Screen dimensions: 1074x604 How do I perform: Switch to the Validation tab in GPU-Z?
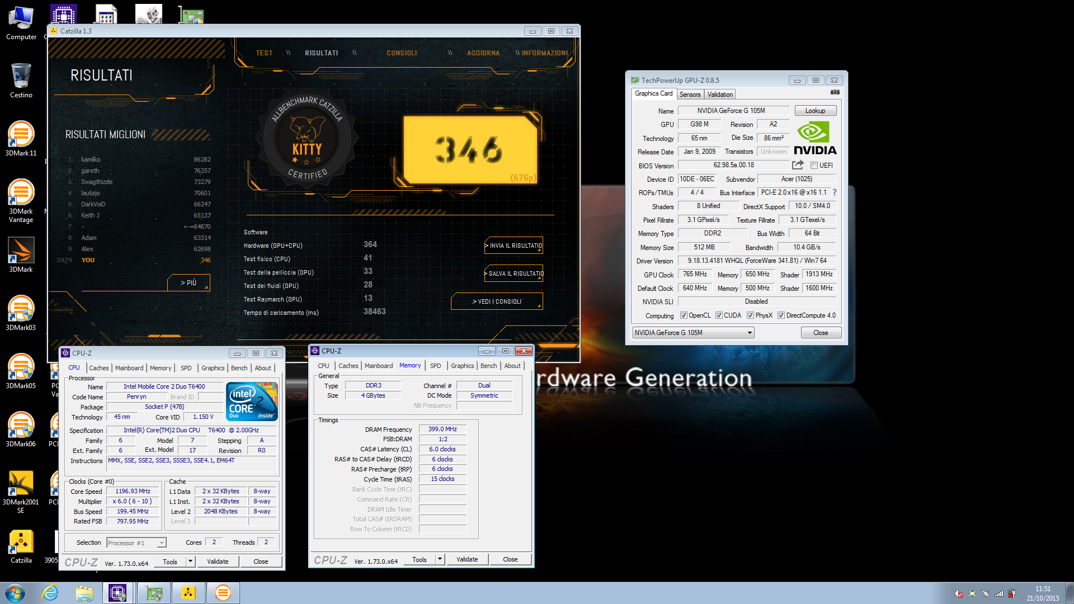[x=720, y=95]
